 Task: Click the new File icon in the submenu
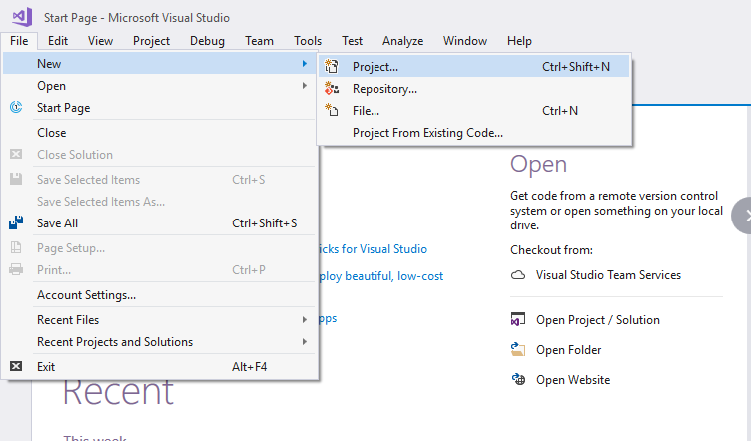[x=331, y=110]
